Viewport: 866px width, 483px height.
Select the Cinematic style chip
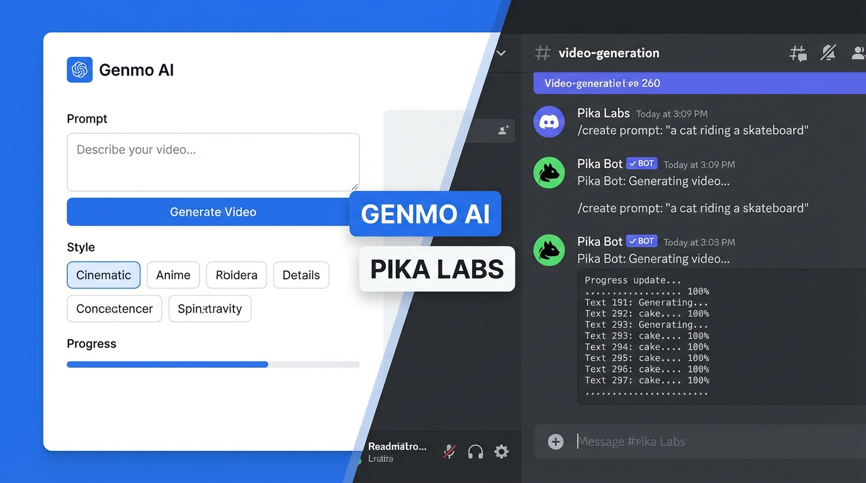[x=103, y=275]
